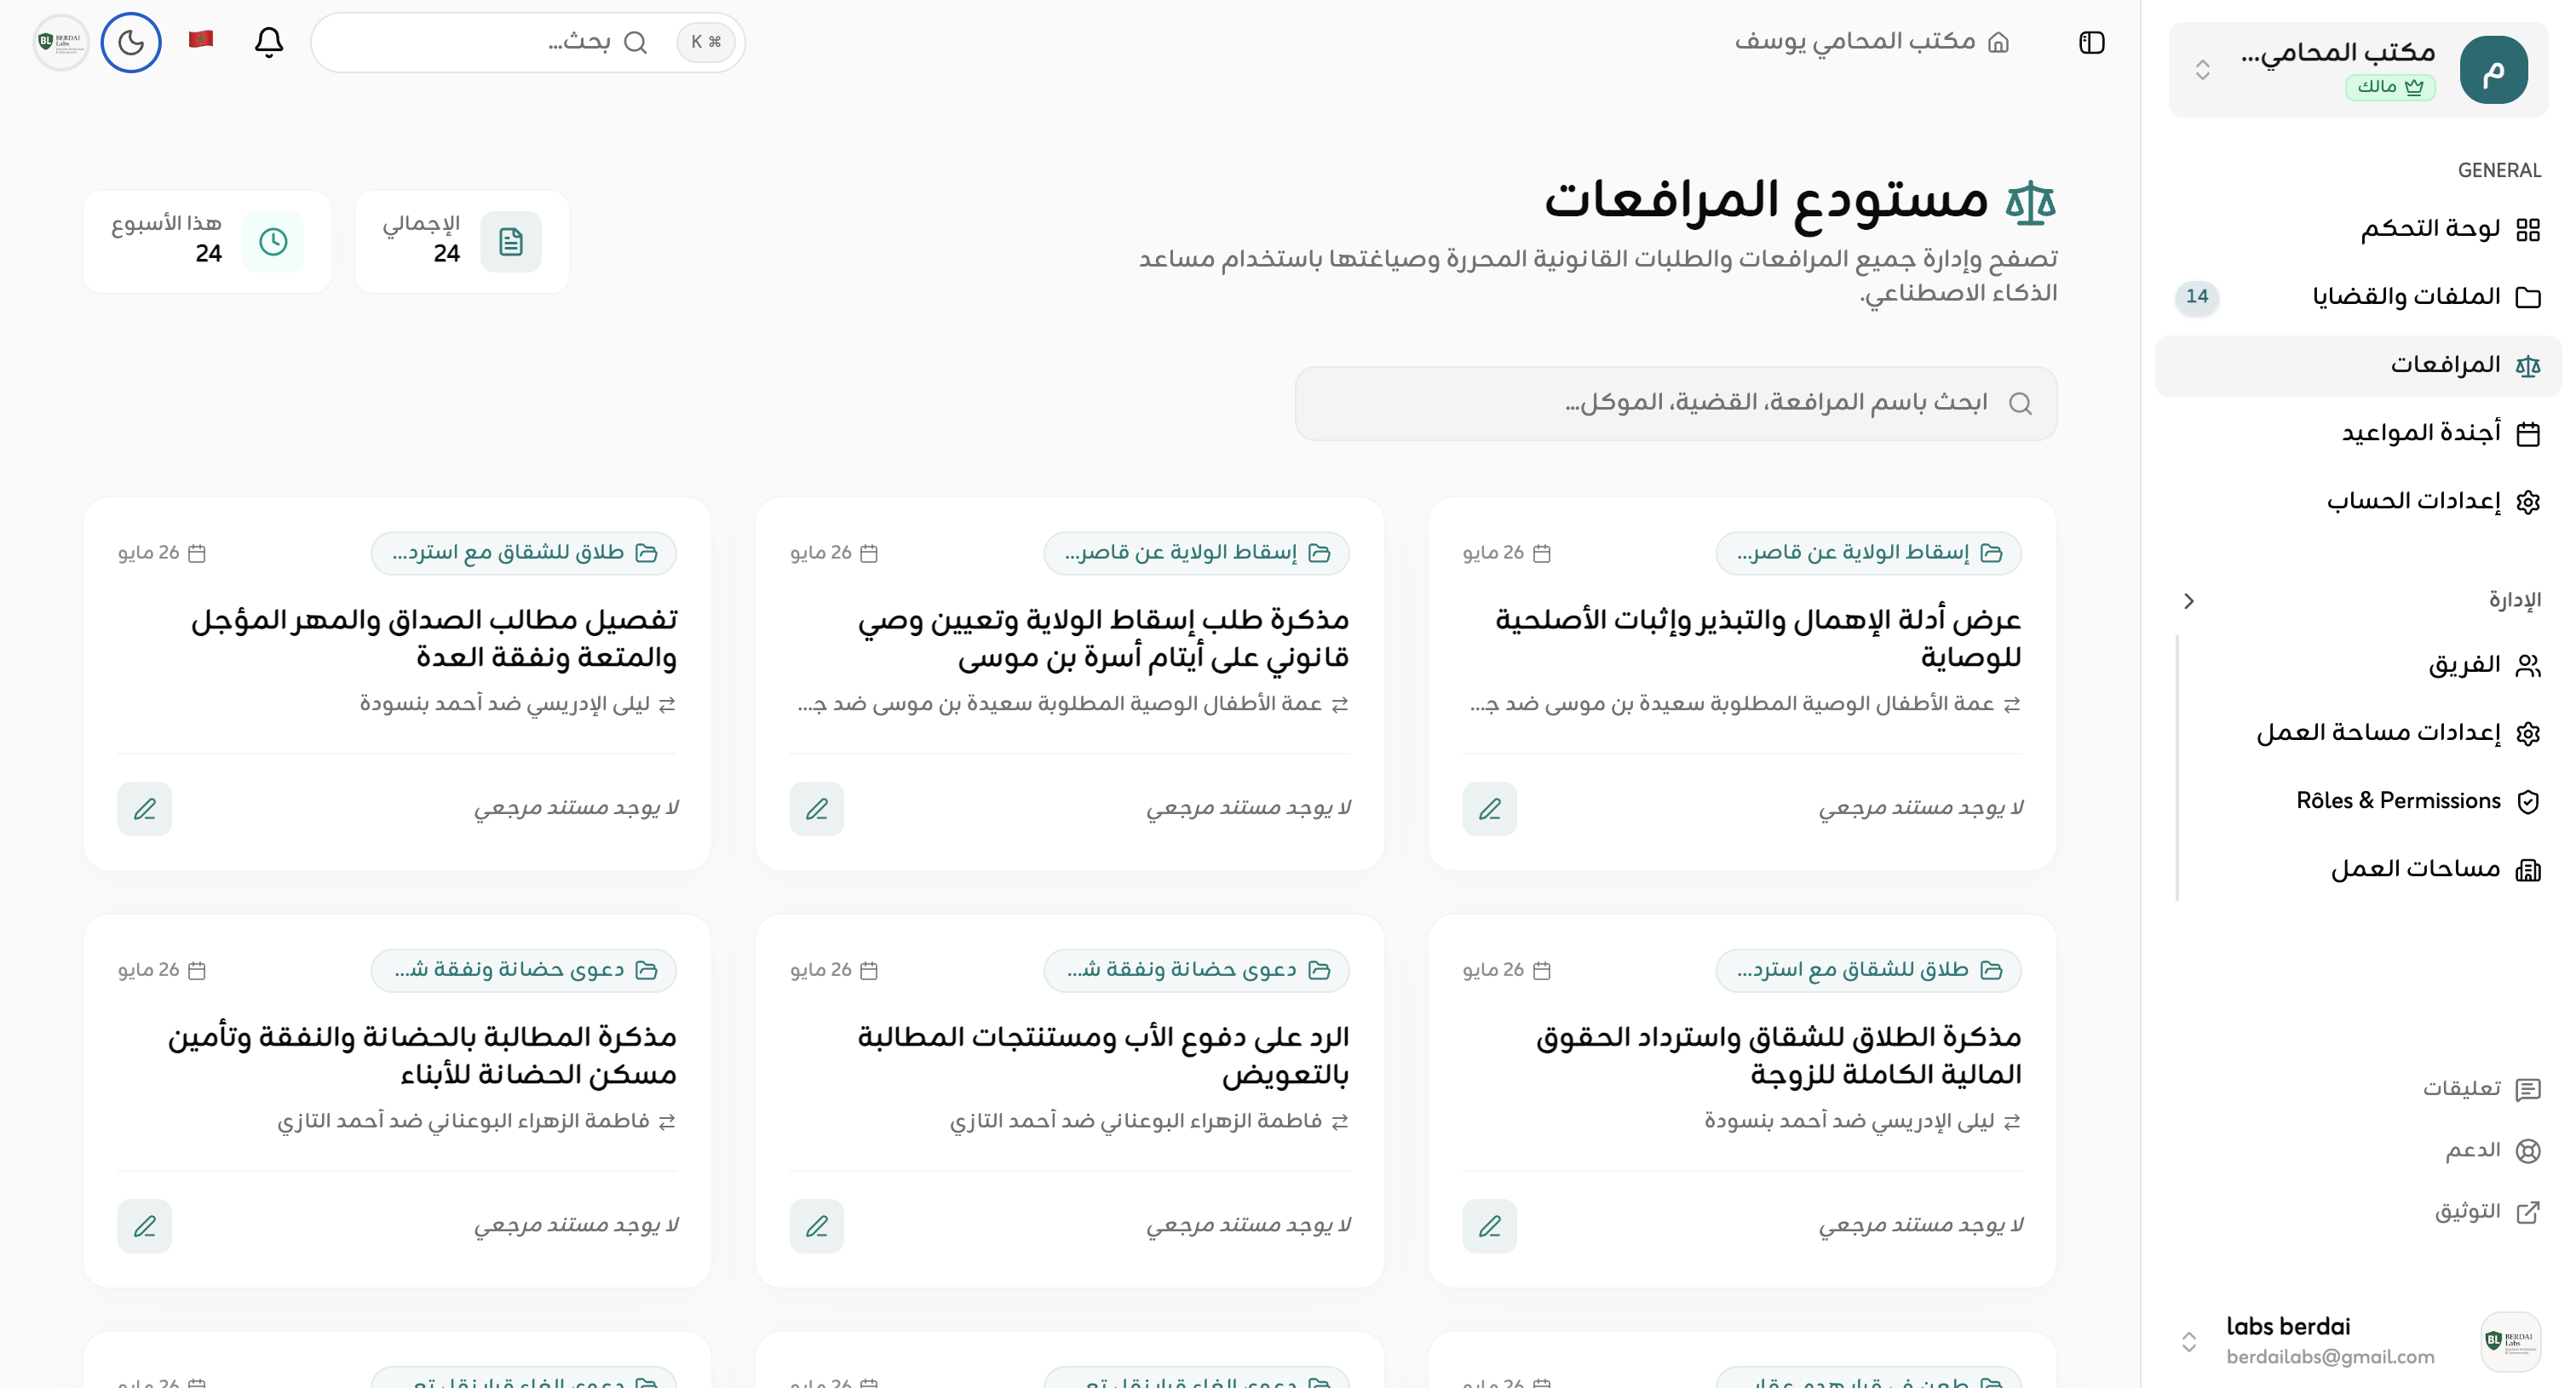Open title الرد على دفوع الأب
The width and height of the screenshot is (2576, 1388).
coord(1103,1056)
